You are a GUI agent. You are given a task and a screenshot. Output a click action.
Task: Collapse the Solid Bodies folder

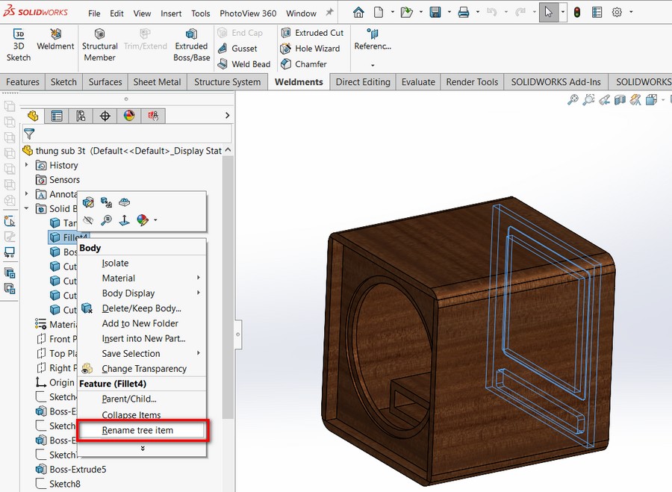click(x=27, y=209)
